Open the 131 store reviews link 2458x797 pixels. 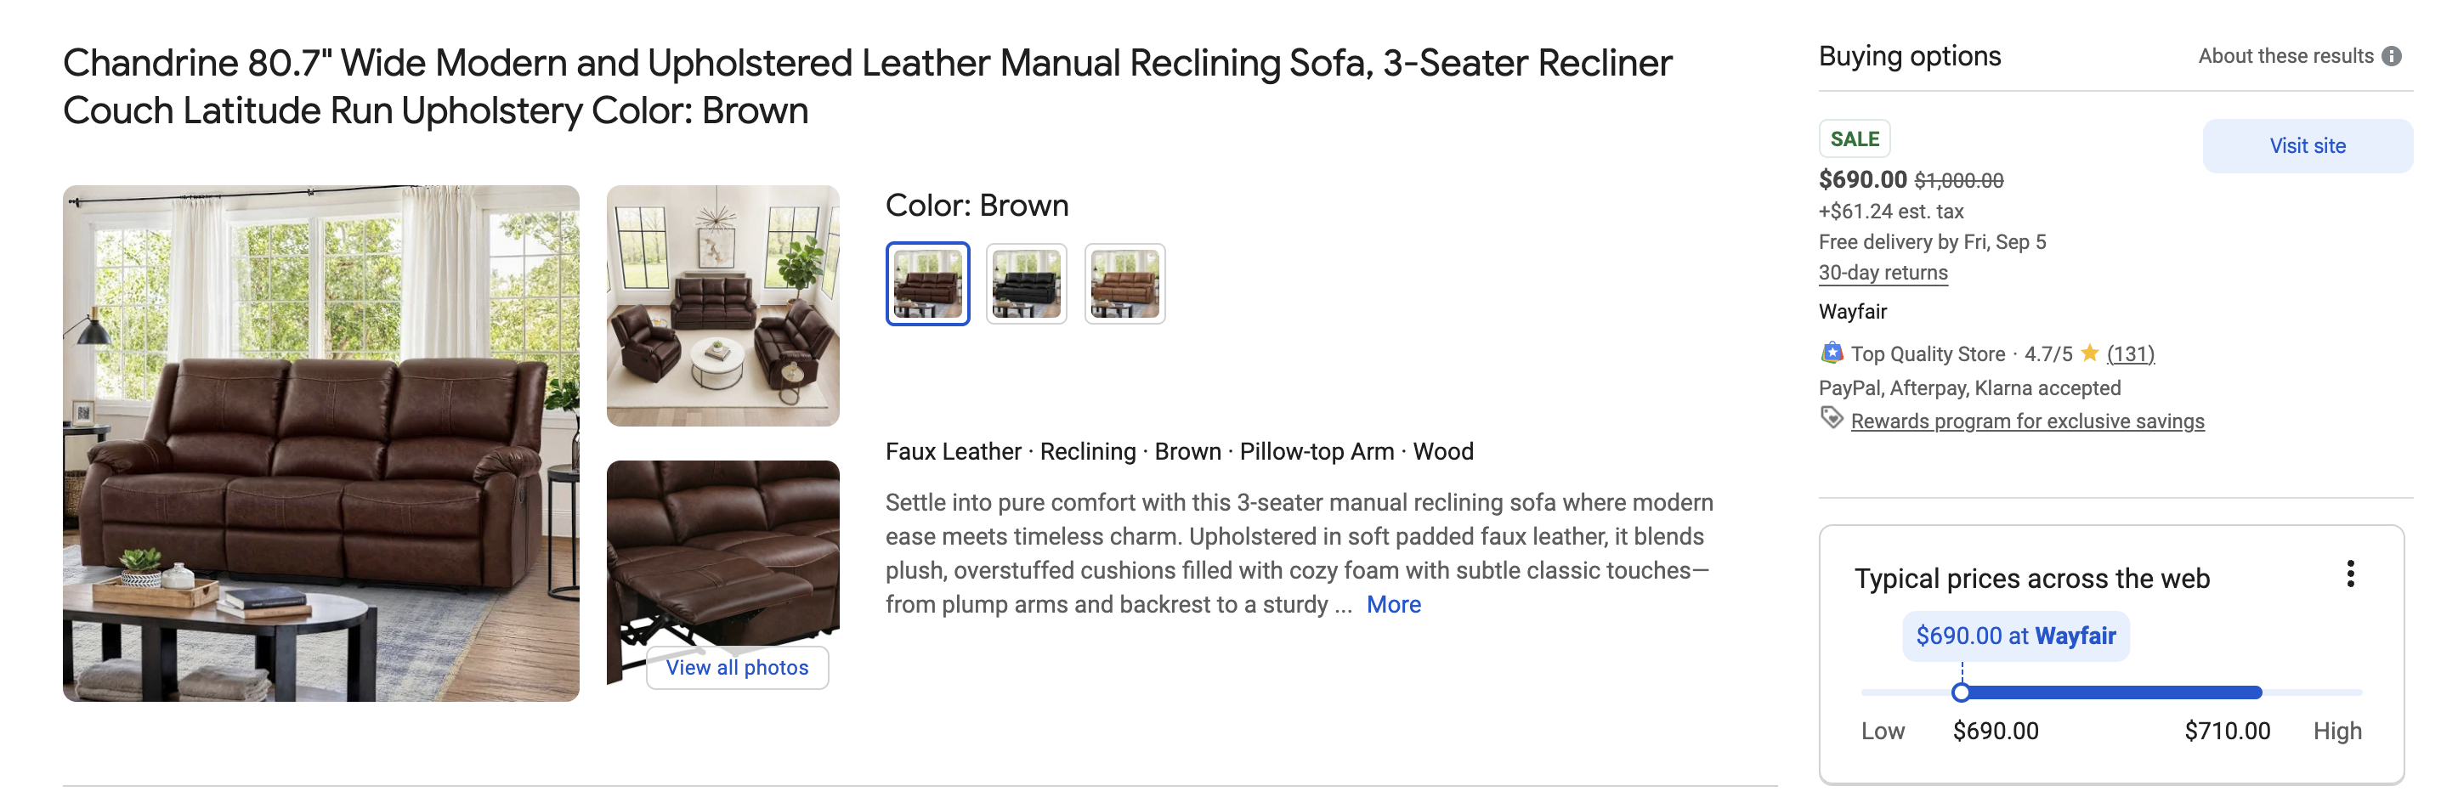click(2130, 353)
